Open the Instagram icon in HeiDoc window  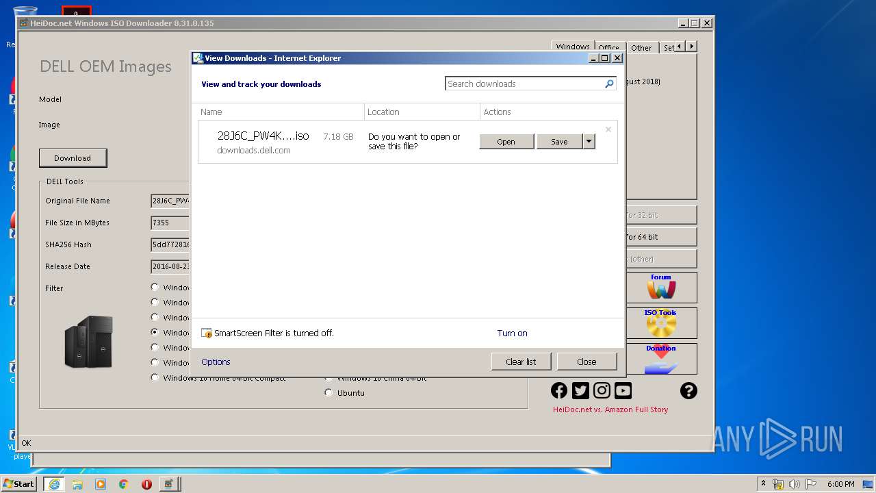[602, 390]
